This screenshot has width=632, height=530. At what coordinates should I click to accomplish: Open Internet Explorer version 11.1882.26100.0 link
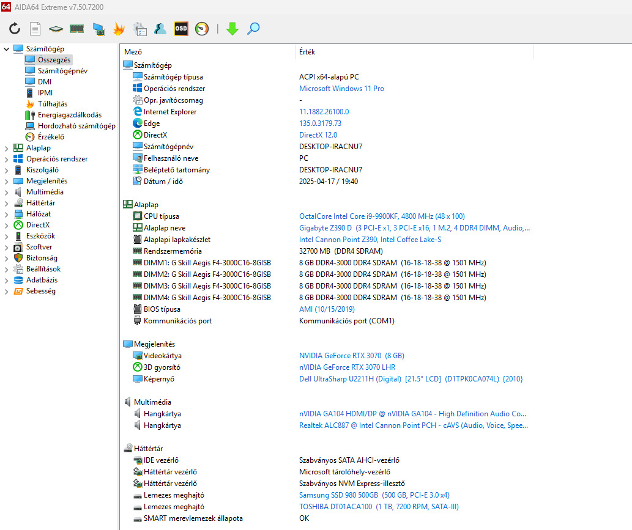[x=324, y=111]
